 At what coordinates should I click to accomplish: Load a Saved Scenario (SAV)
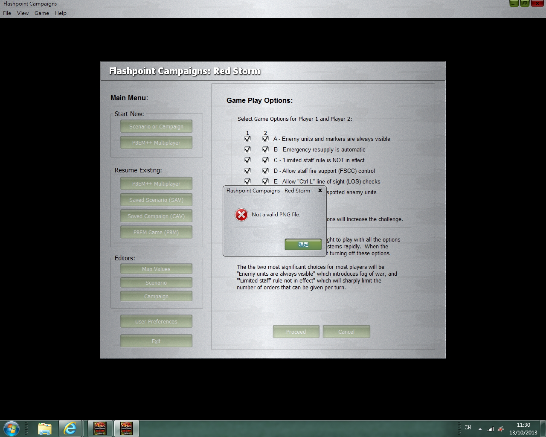click(156, 200)
